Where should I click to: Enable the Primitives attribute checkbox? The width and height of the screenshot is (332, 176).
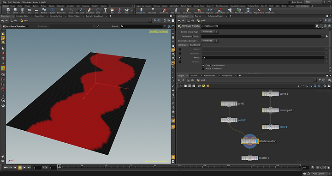[180, 54]
